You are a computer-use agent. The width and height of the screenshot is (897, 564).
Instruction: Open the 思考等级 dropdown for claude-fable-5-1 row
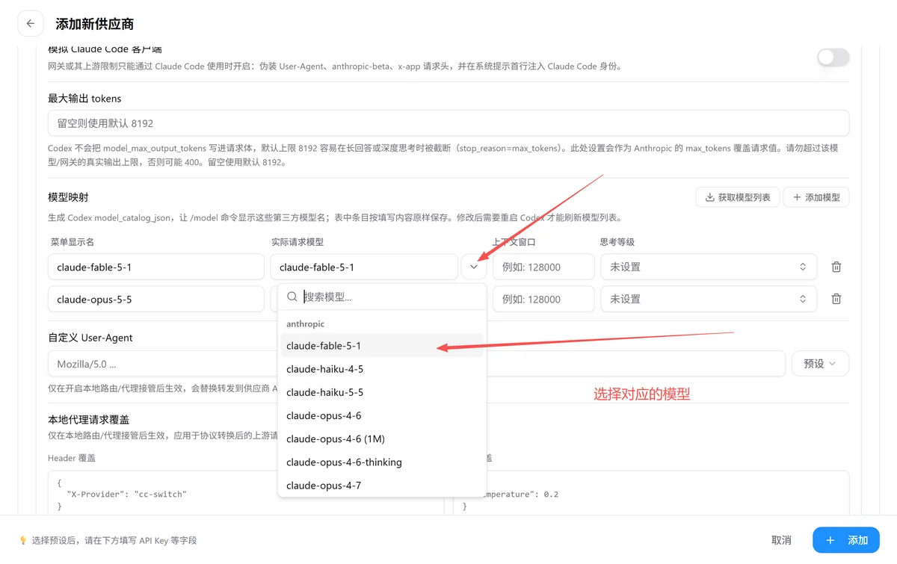pos(709,267)
